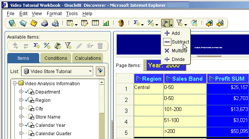Screen dimensions: 249x139
Task: Click the Available Items pencil edit icon
Action: click(79, 46)
